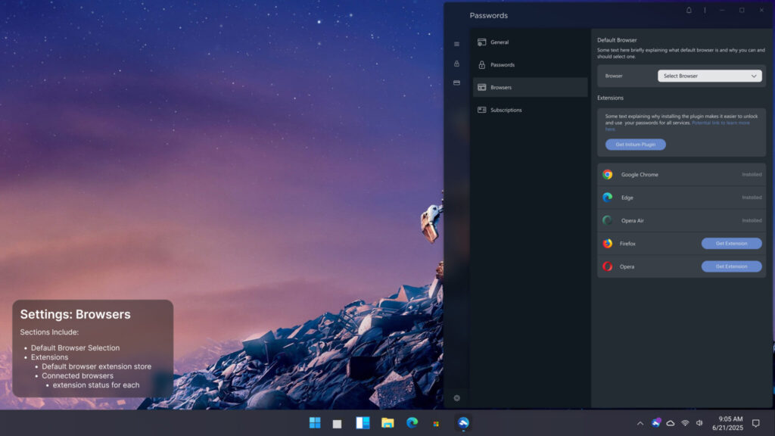Screen dimensions: 775x436
Task: Open the Select Browser dropdown
Action: [x=709, y=76]
